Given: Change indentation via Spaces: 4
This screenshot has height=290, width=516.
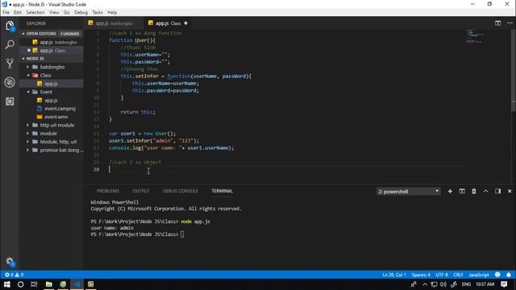Looking at the screenshot, I should pyautogui.click(x=421, y=275).
